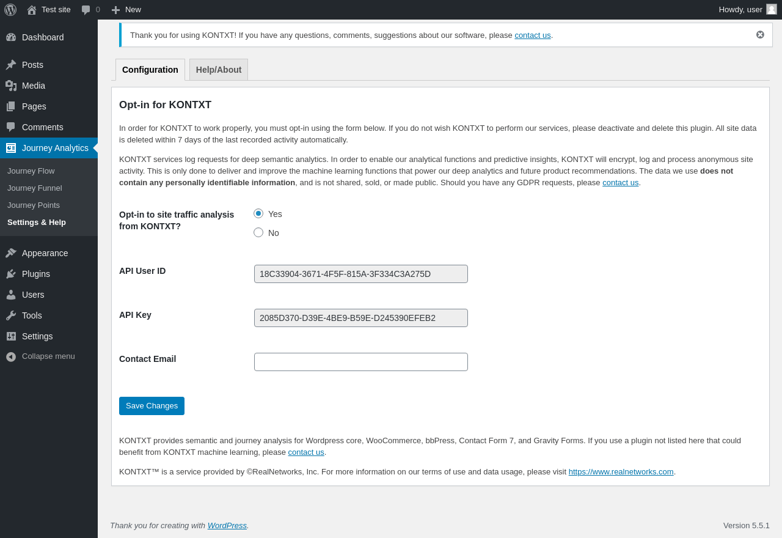Select No for opt-in radio button

point(258,232)
